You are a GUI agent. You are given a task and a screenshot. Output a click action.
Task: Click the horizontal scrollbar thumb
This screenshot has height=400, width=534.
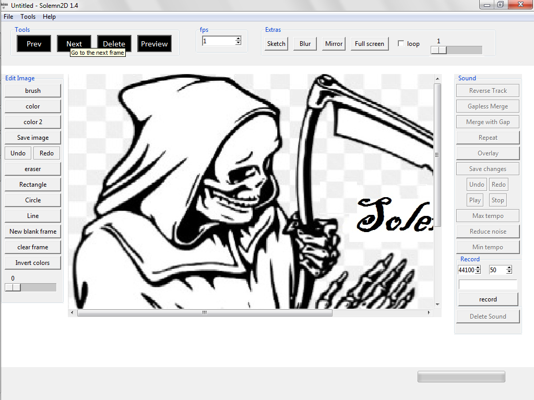[x=205, y=312]
